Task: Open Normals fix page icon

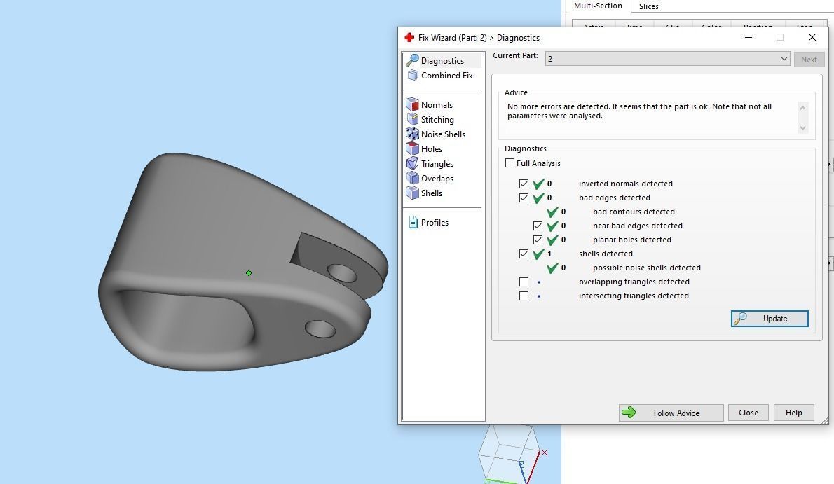Action: (412, 105)
